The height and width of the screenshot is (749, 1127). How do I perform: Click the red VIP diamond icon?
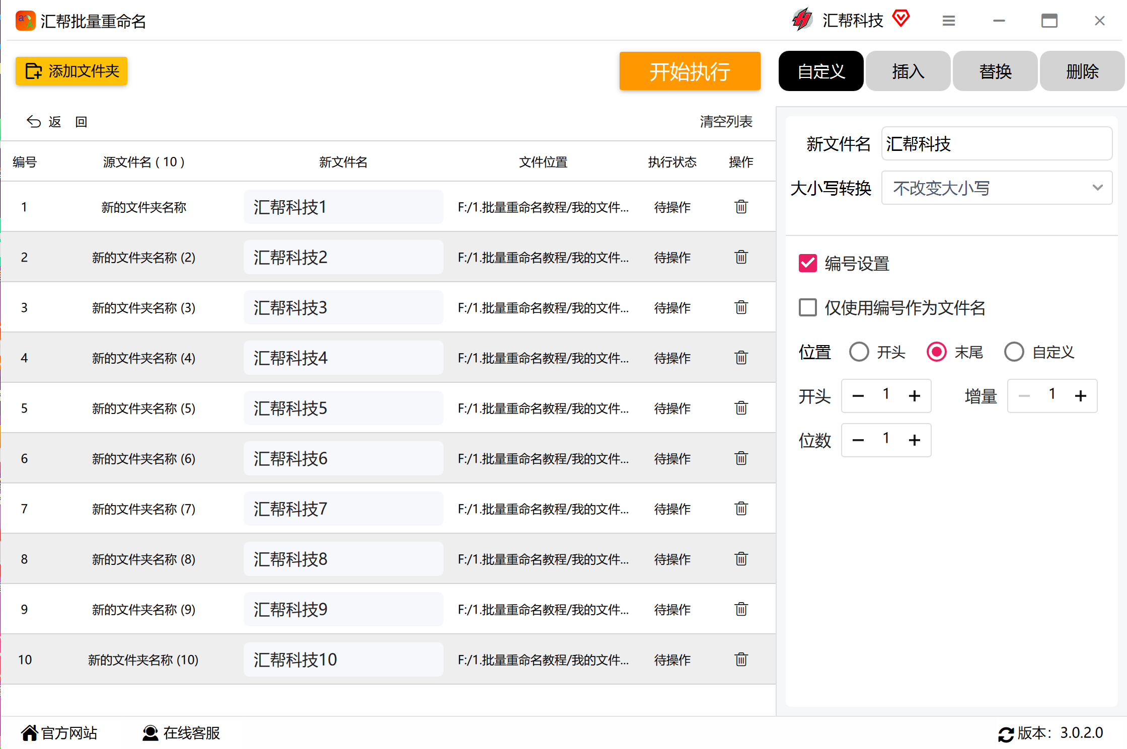point(900,19)
